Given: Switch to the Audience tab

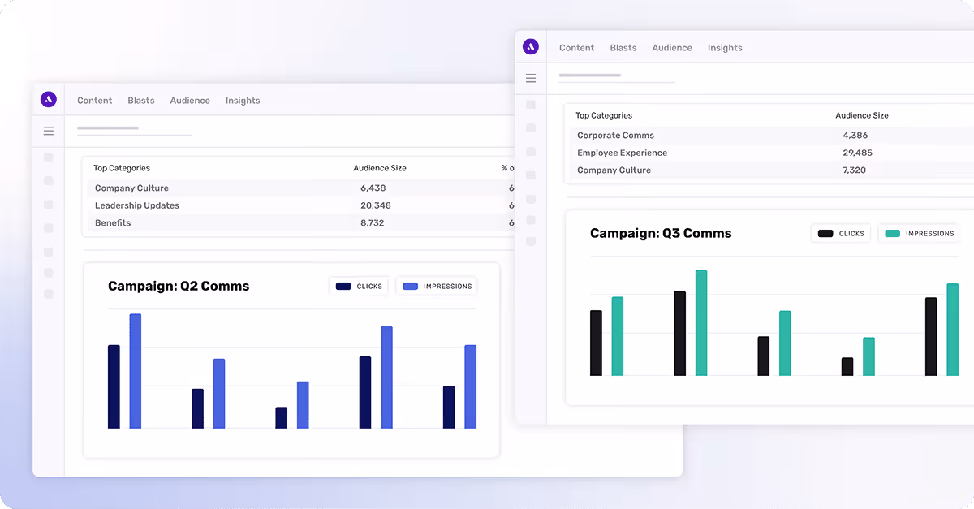Looking at the screenshot, I should 190,100.
